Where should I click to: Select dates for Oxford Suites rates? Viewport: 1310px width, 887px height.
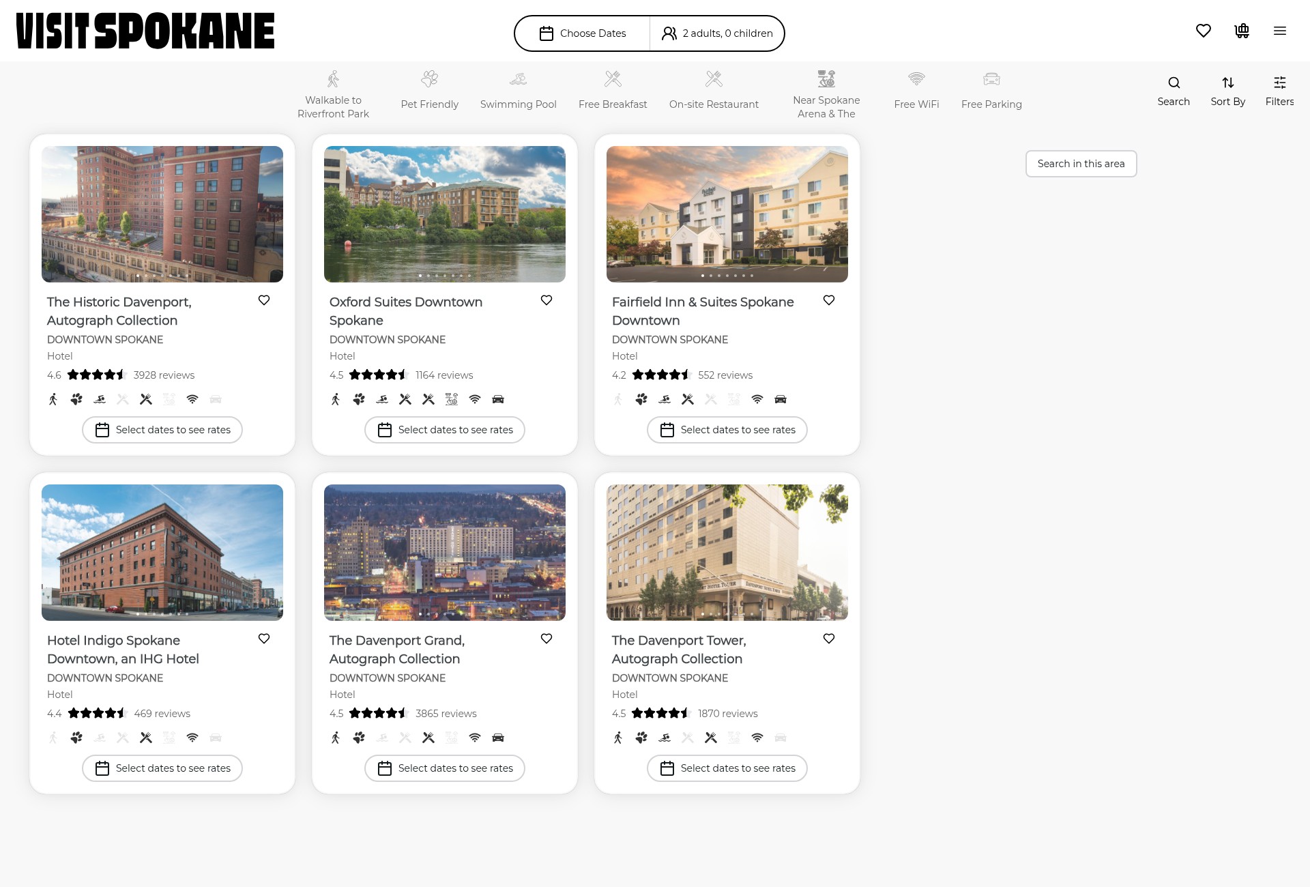click(445, 430)
